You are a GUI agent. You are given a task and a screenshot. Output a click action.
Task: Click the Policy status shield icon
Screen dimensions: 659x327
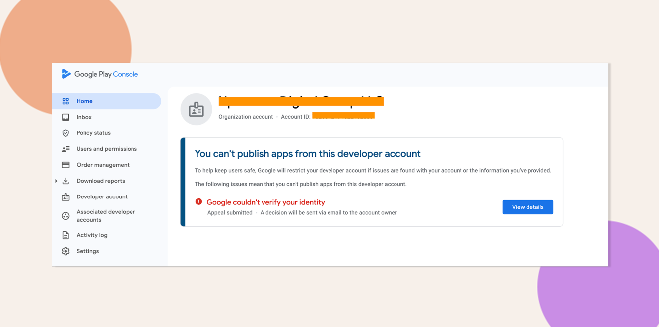pyautogui.click(x=66, y=133)
